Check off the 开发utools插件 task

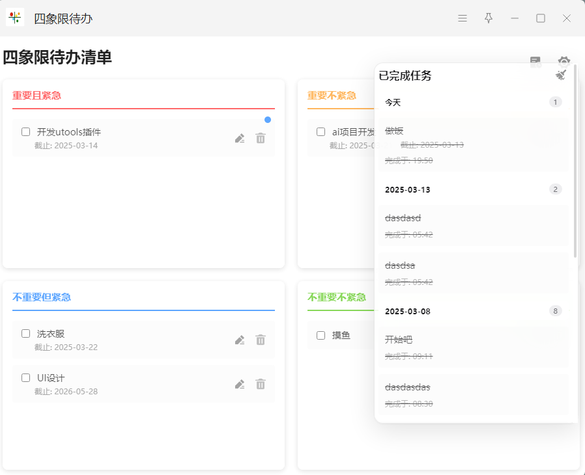tap(26, 132)
